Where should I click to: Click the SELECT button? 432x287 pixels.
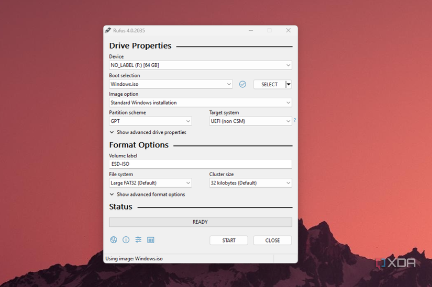(x=270, y=84)
